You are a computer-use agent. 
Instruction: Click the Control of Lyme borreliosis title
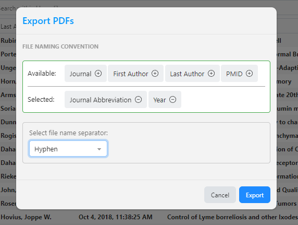coord(232,217)
